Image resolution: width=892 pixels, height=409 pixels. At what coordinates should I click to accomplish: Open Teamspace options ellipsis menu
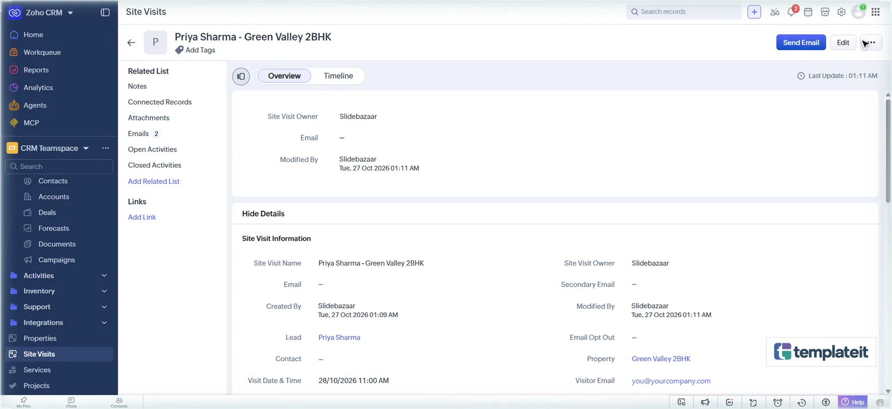[x=105, y=148]
